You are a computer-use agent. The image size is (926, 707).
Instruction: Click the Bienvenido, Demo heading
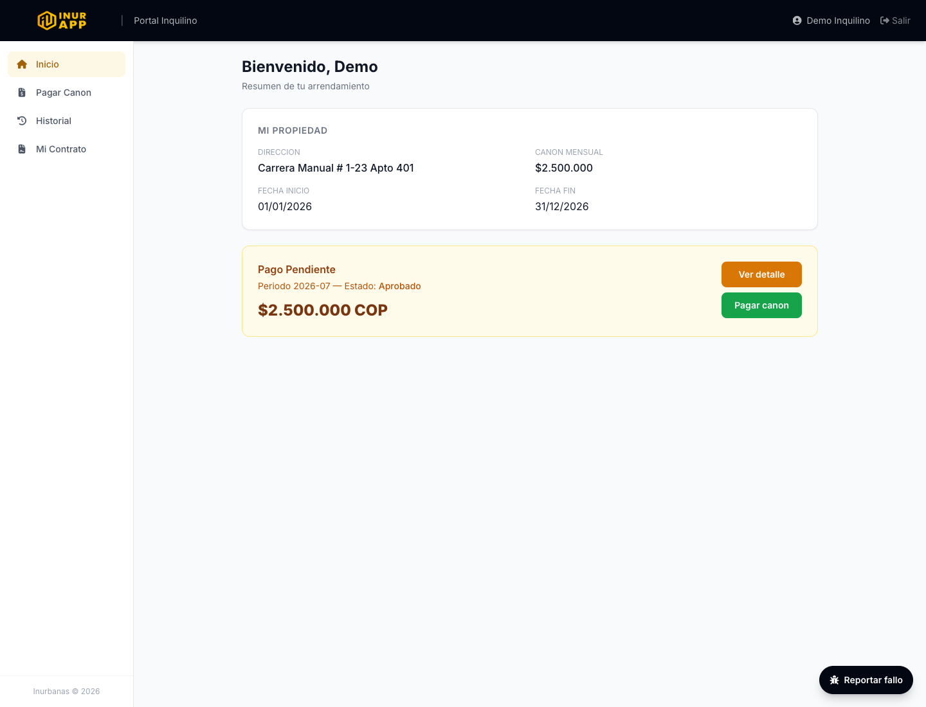click(310, 67)
